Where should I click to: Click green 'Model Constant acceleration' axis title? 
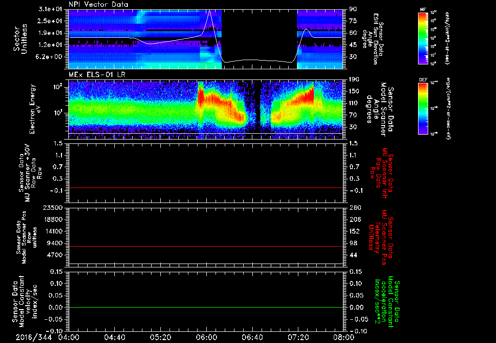coord(387,302)
